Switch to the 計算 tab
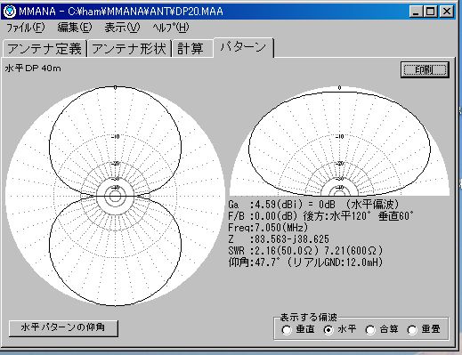The height and width of the screenshot is (355, 462). (x=190, y=48)
